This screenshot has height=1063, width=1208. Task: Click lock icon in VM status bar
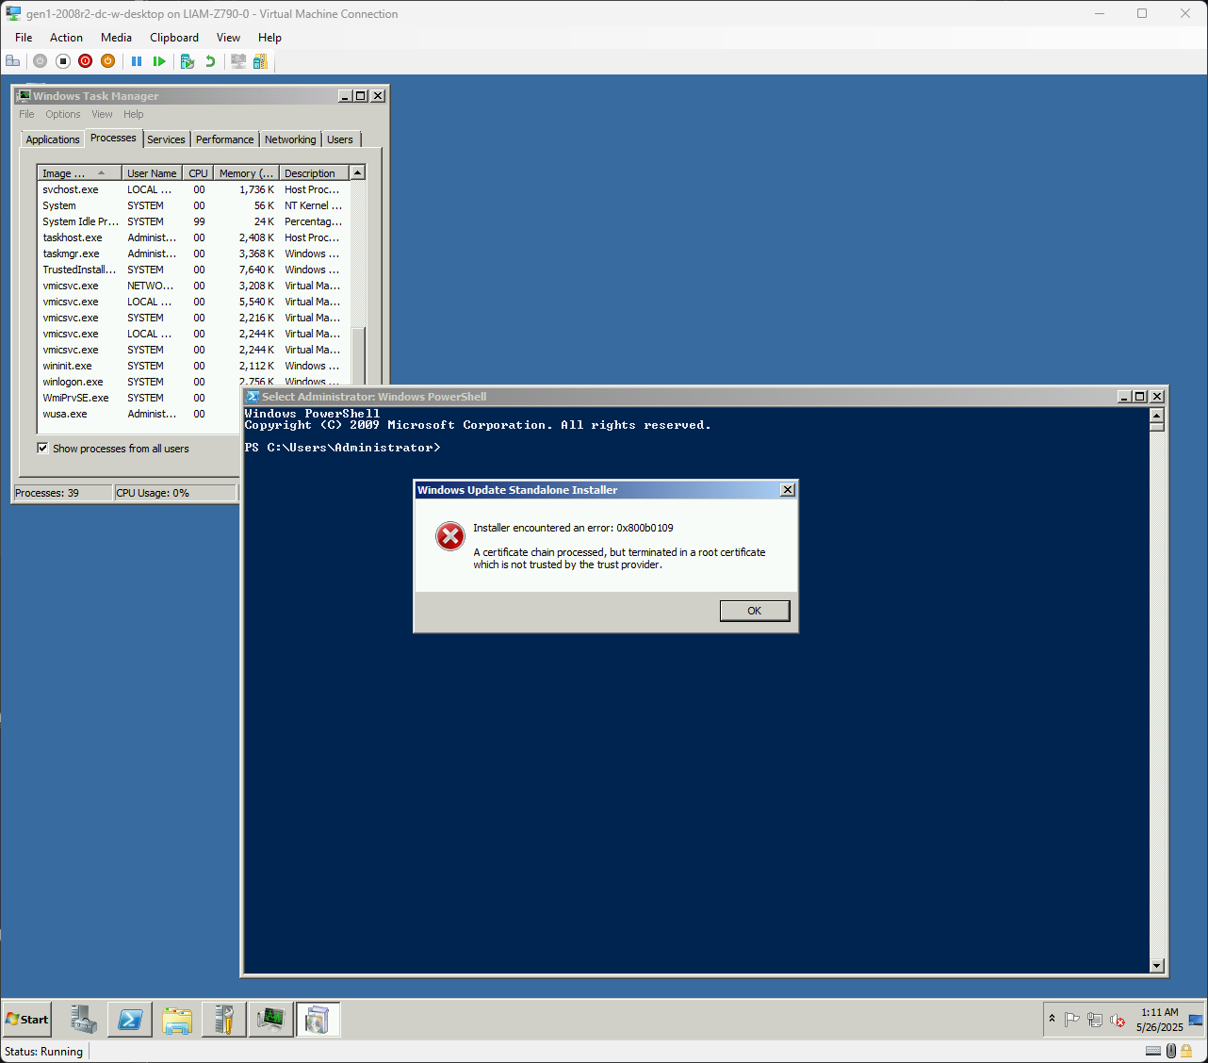point(1187,1051)
